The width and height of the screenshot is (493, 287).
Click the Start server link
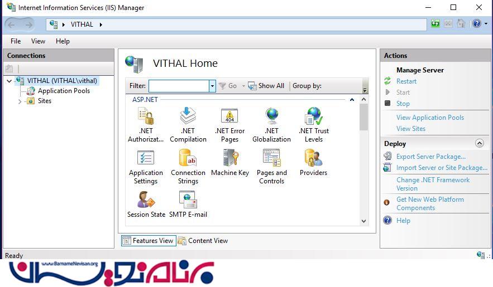(x=403, y=93)
